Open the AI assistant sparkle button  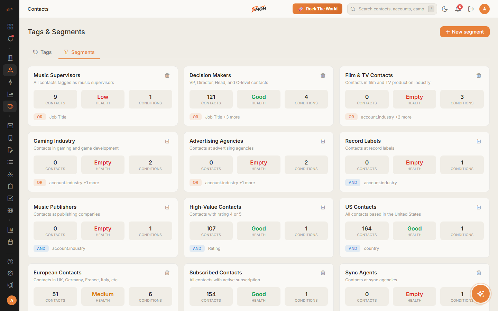tap(480, 294)
